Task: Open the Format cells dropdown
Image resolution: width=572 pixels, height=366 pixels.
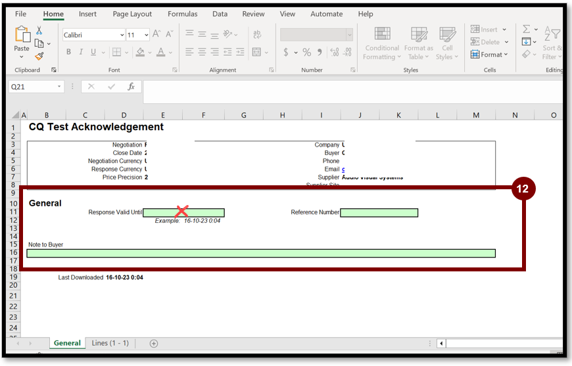Action: [x=490, y=55]
